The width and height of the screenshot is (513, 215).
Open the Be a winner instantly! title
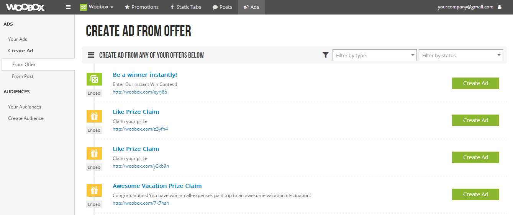(x=145, y=75)
